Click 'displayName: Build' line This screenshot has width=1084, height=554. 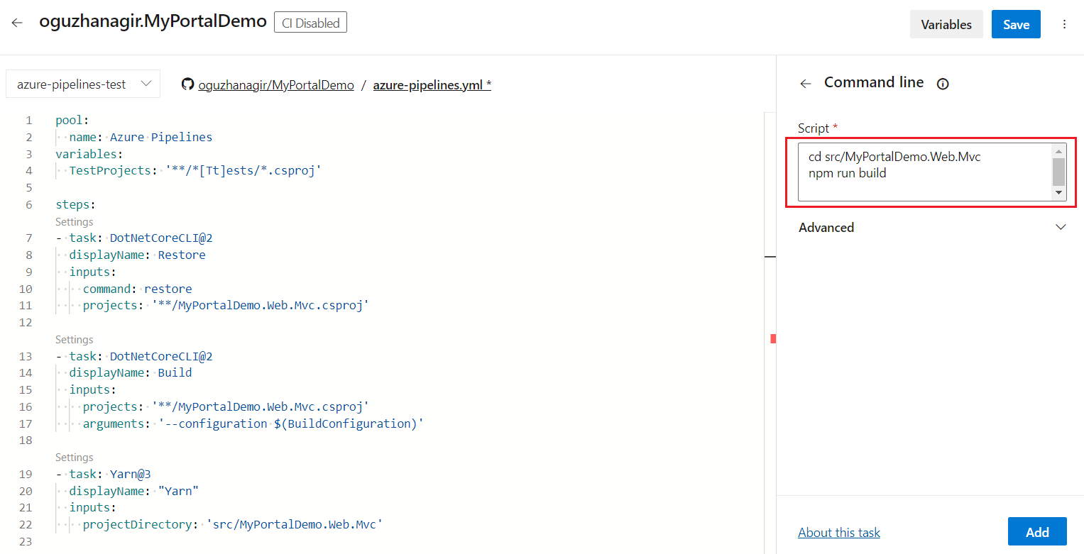click(130, 372)
